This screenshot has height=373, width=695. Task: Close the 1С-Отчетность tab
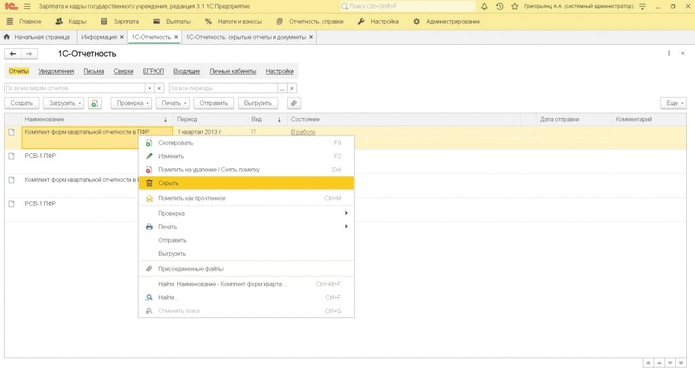(x=176, y=37)
